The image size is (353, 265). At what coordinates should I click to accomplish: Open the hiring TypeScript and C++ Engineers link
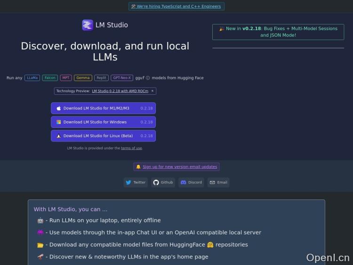176,7
